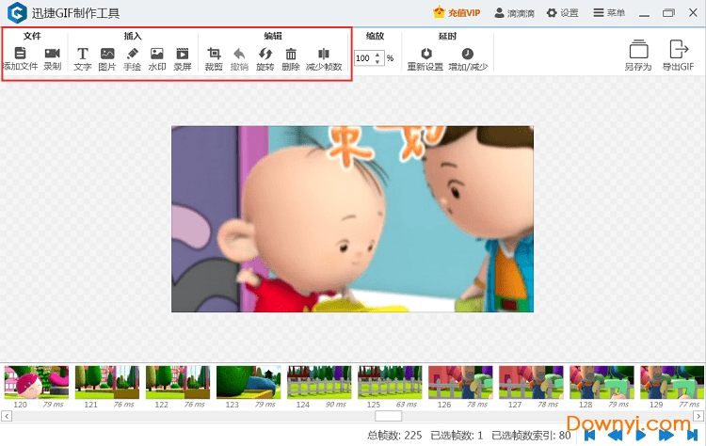Start recording with the 录制 icon
706x446 pixels.
[x=52, y=55]
